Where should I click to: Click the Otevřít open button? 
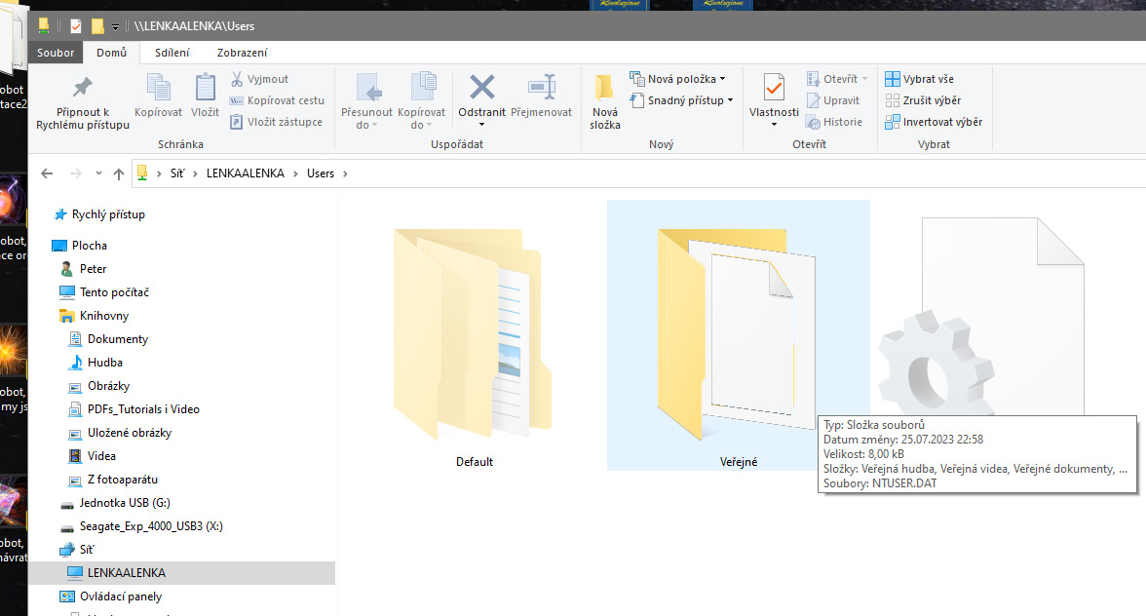pyautogui.click(x=837, y=79)
